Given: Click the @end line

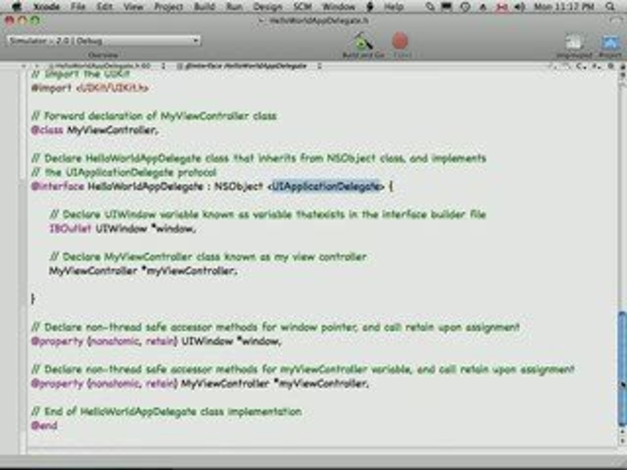Looking at the screenshot, I should (x=44, y=425).
